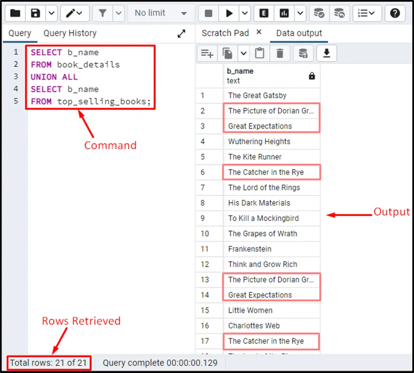This screenshot has width=414, height=373.
Task: Open the No limit rows dropdown
Action: [160, 13]
